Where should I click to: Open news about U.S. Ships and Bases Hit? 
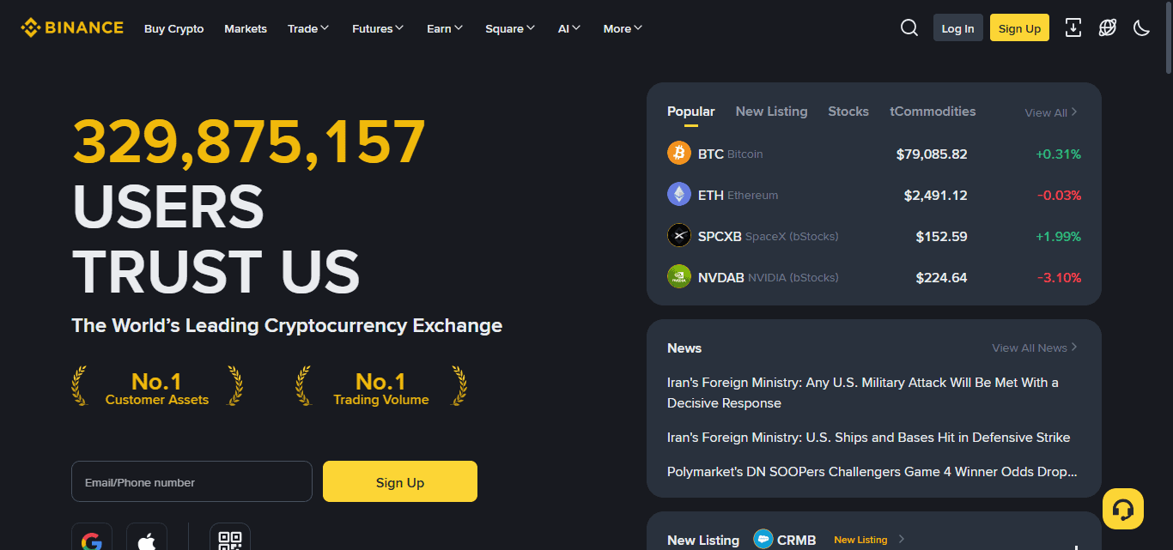869,438
